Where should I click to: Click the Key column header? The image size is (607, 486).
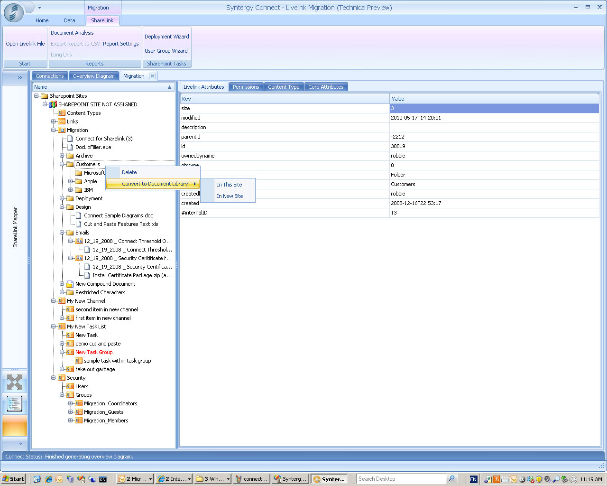coord(285,99)
